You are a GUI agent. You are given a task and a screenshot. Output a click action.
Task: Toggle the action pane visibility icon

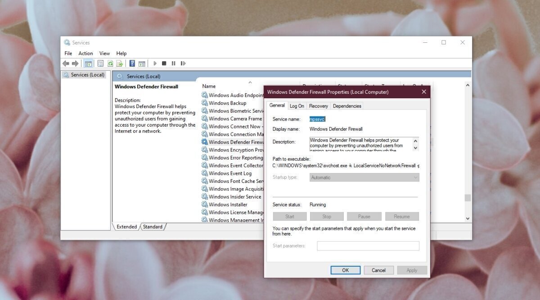pos(142,63)
